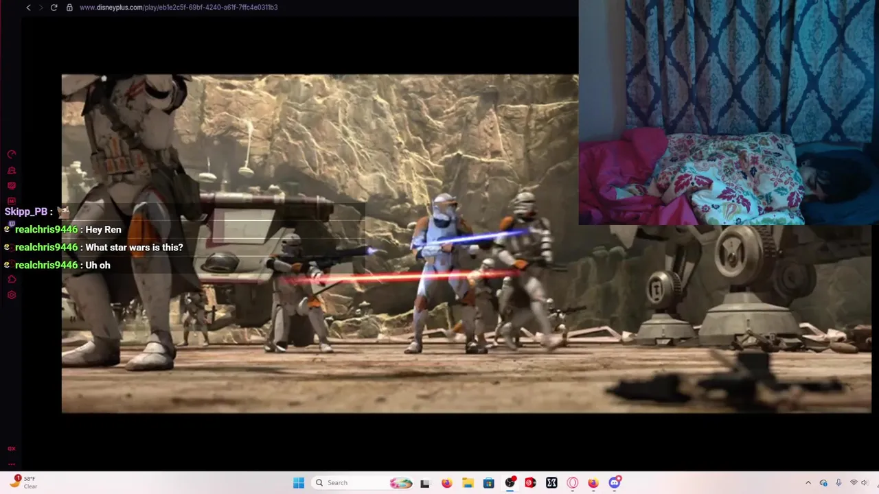879x494 pixels.
Task: Click the 'Uh oh' chat message
Action: click(x=98, y=266)
